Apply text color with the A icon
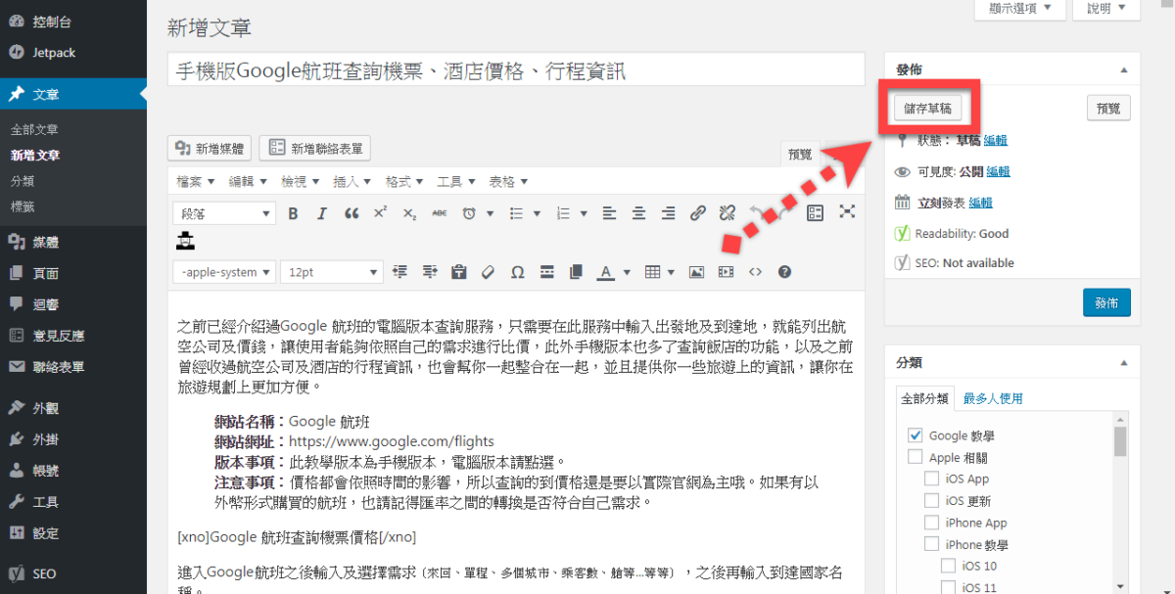Screen dimensions: 1175x594 pos(605,272)
